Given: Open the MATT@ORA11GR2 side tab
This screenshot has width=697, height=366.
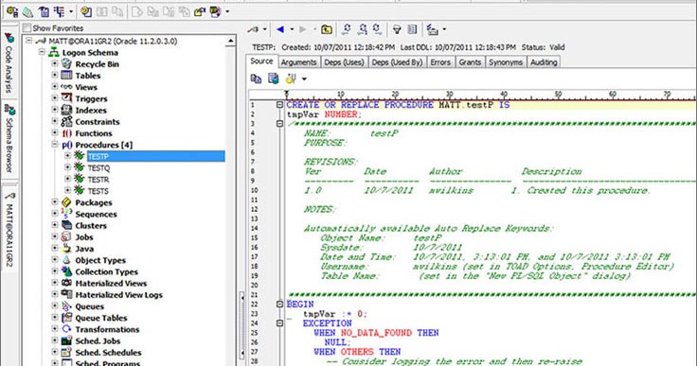Looking at the screenshot, I should (x=9, y=230).
